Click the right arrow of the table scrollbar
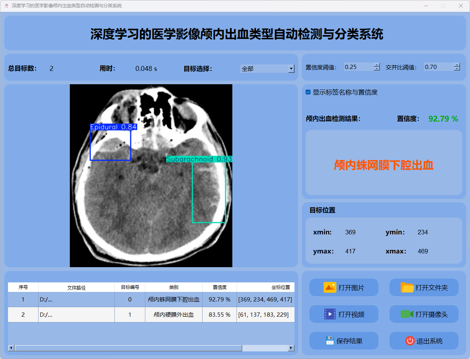Viewport: 470px width, 359px height. click(x=291, y=348)
